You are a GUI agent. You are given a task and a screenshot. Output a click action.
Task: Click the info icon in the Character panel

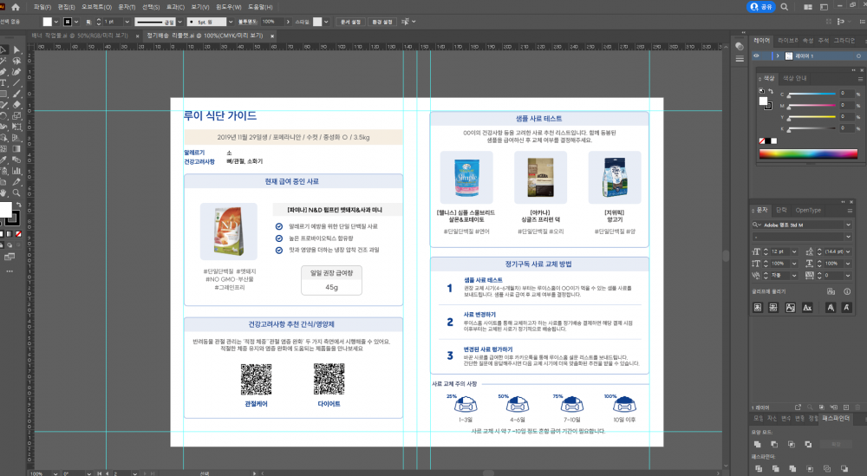[x=847, y=291]
